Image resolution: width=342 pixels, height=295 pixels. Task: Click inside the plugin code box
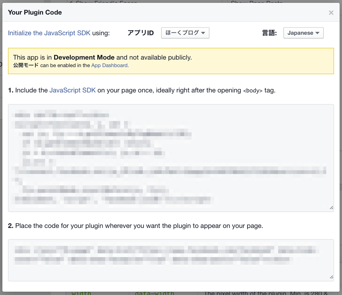coord(171,260)
